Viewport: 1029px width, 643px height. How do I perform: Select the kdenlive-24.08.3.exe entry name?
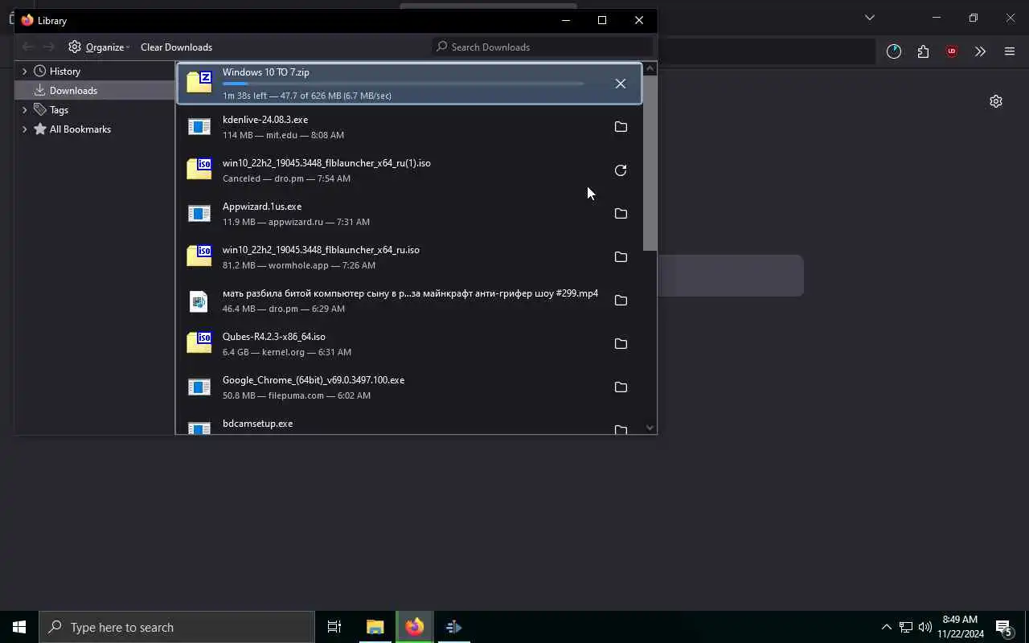tap(265, 120)
